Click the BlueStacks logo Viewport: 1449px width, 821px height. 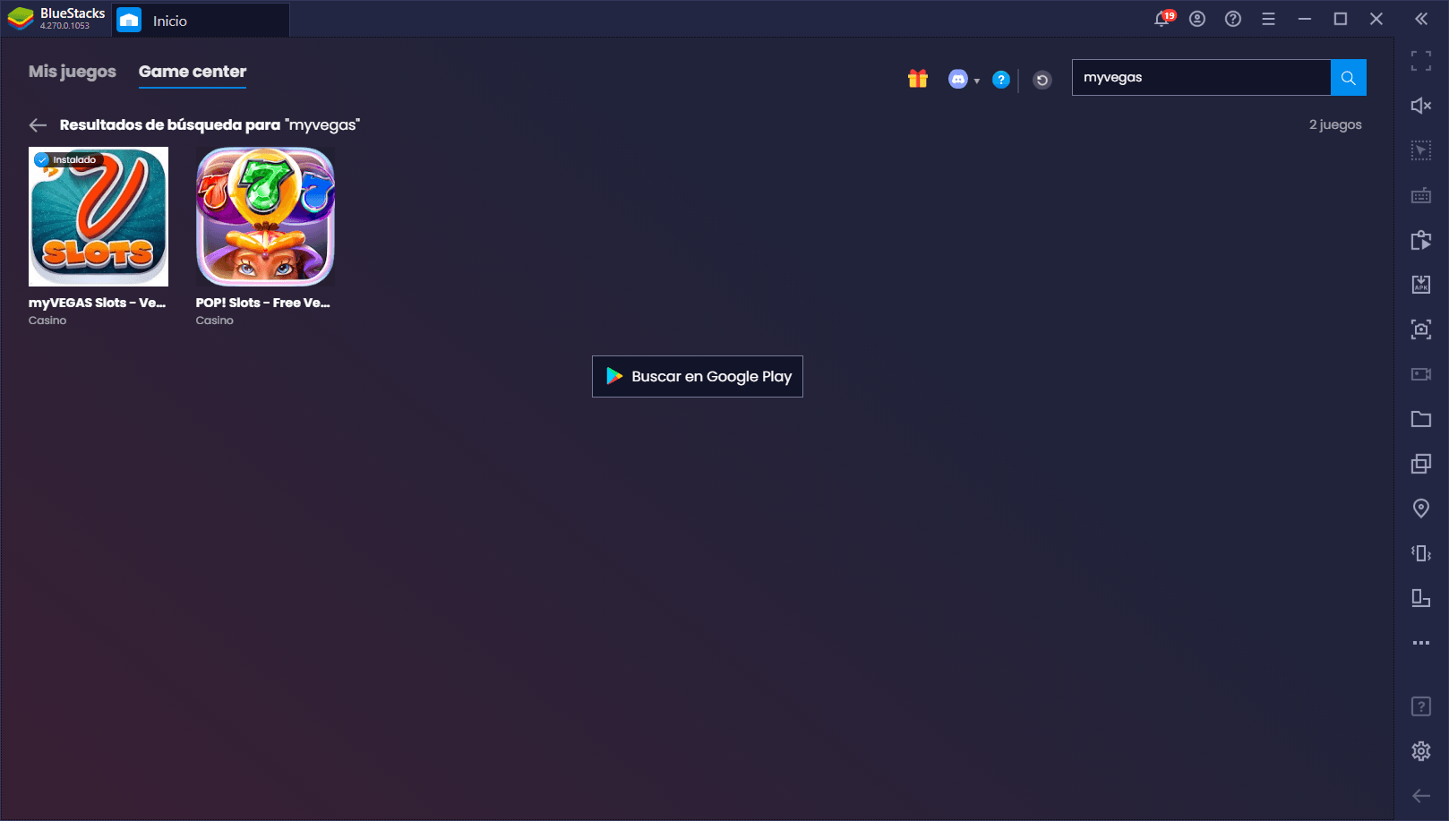21,19
